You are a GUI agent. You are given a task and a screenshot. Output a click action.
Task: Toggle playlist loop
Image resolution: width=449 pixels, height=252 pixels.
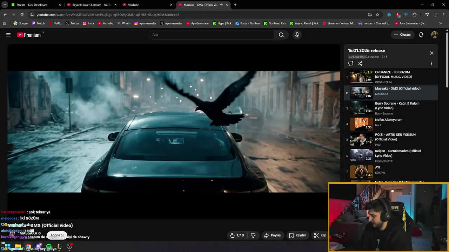[351, 63]
